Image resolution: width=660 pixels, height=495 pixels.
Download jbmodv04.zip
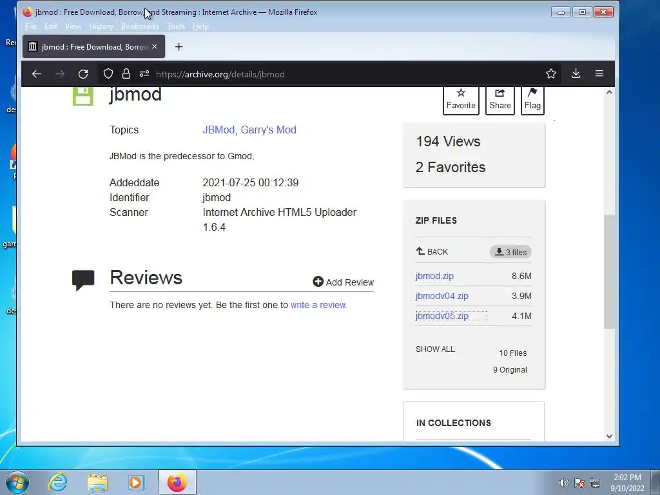pos(442,296)
